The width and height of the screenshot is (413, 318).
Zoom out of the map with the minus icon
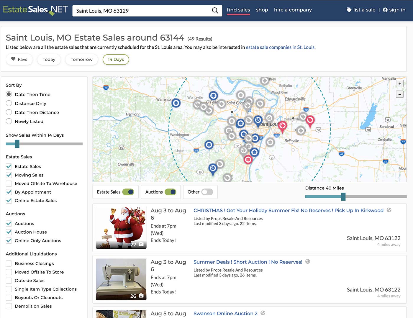(x=400, y=94)
